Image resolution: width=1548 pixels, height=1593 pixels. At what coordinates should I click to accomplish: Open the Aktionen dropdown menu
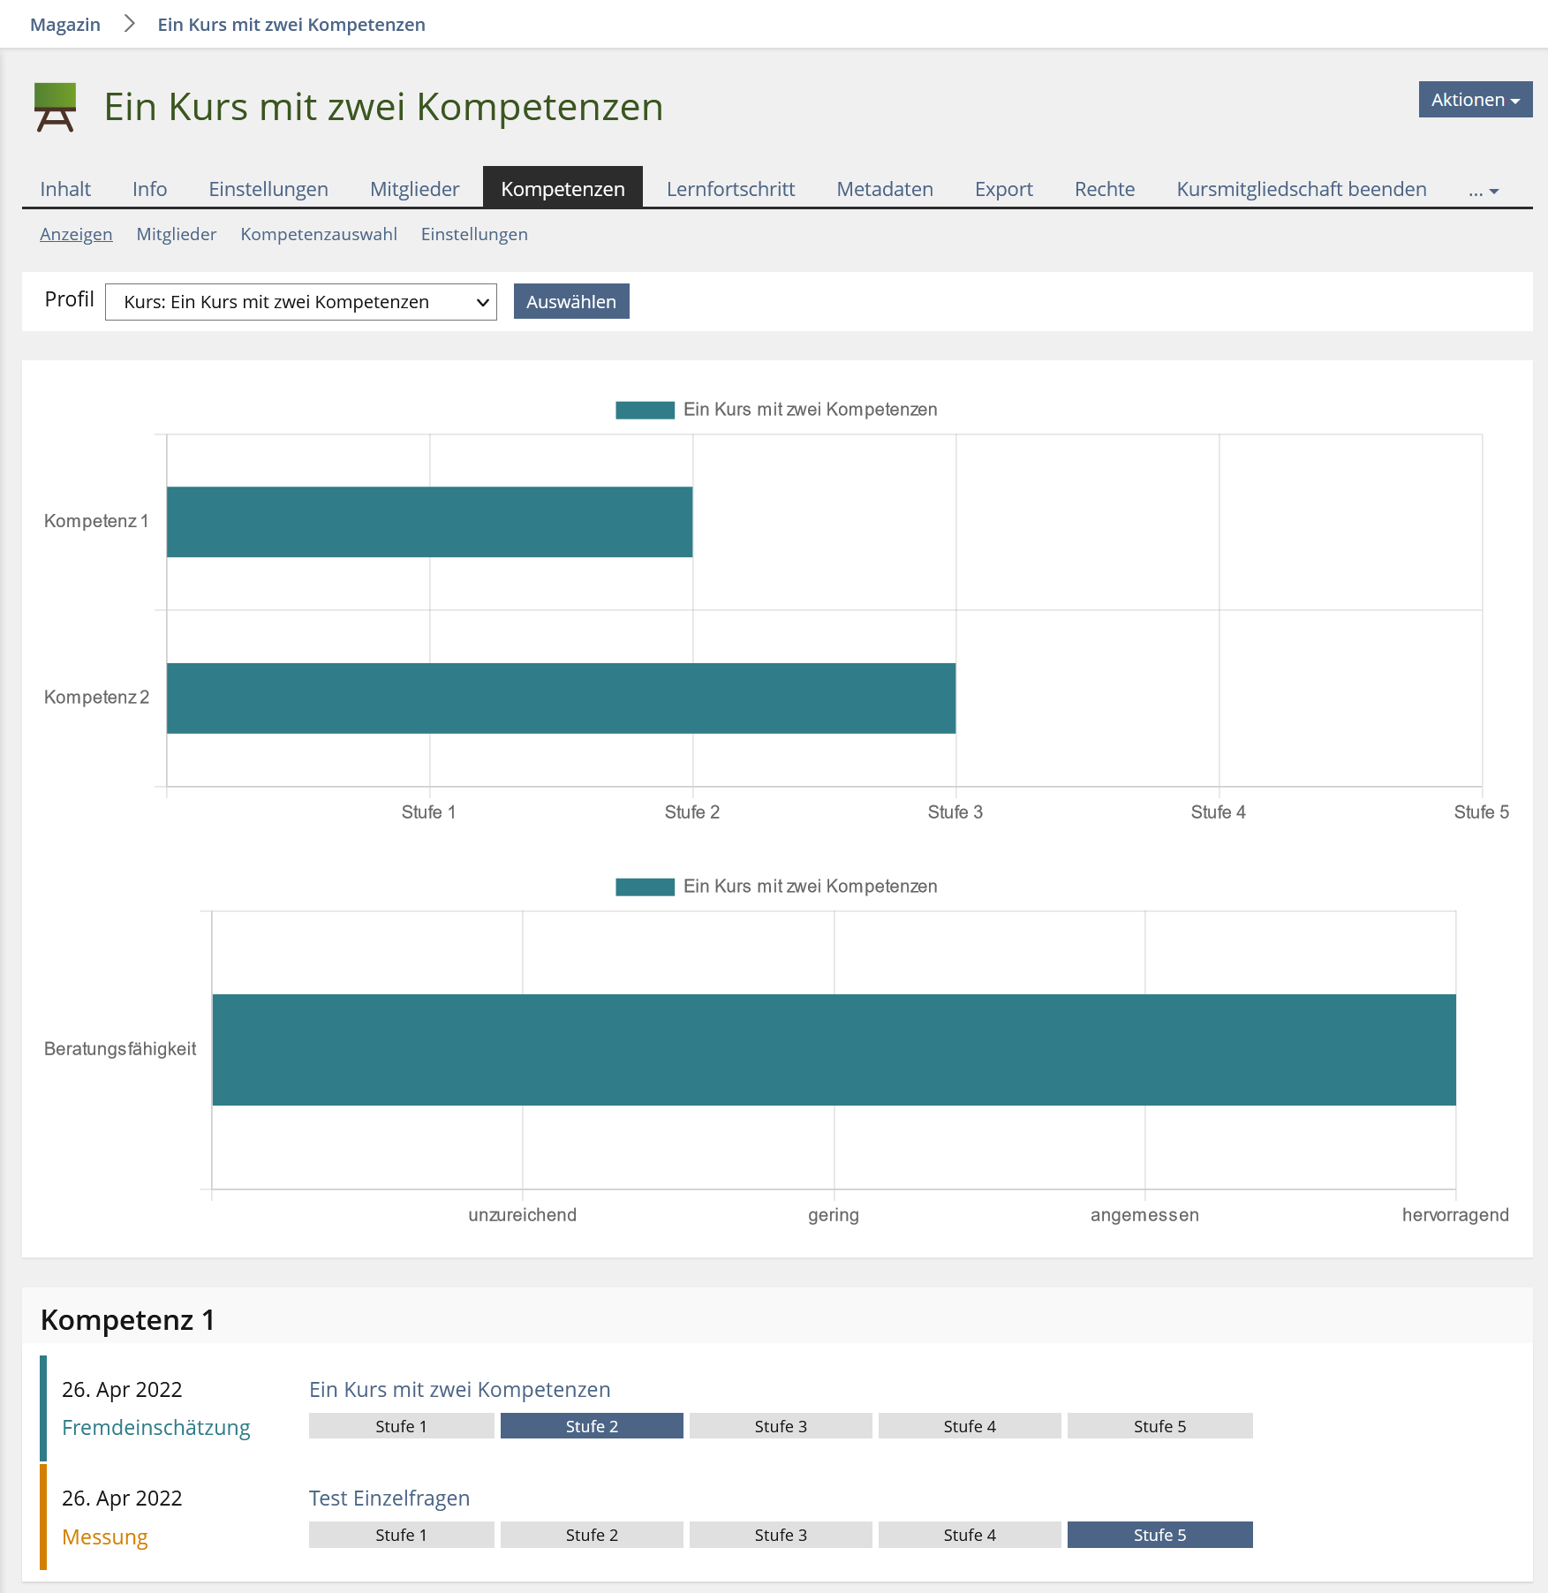[1475, 100]
